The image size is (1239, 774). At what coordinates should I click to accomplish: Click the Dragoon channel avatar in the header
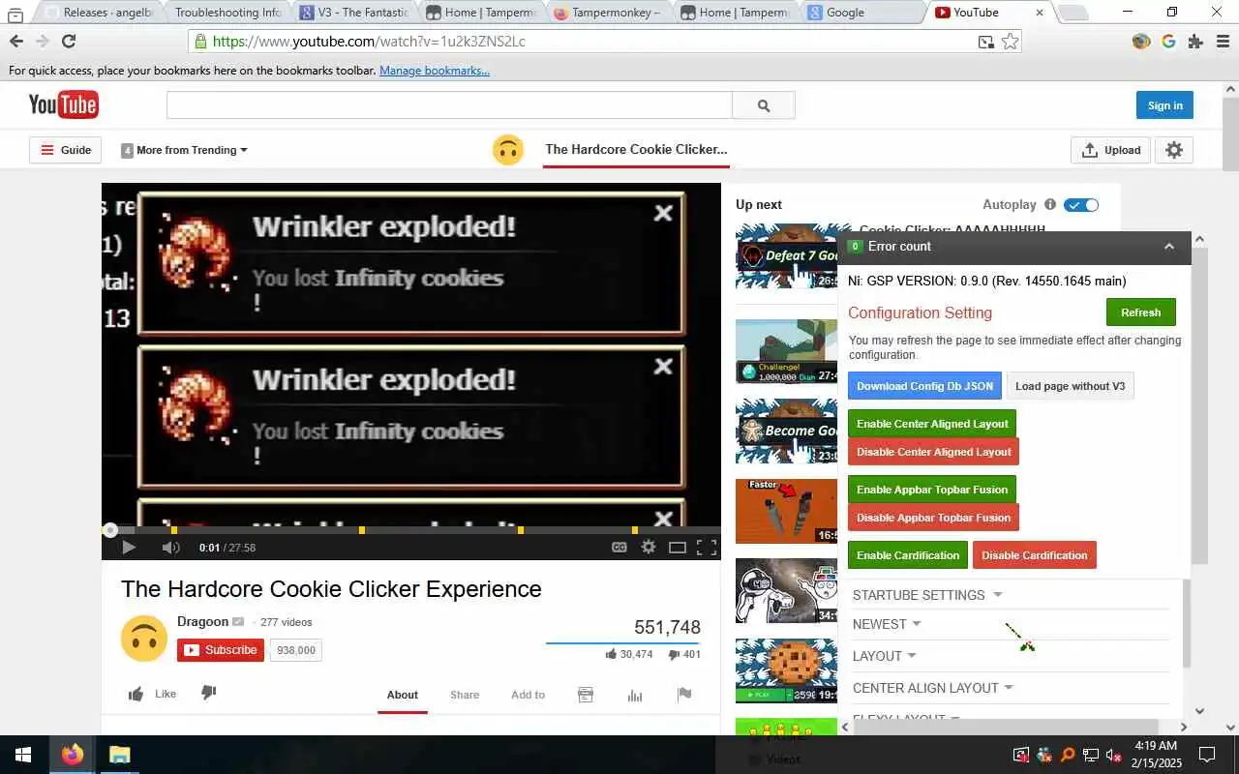508,150
